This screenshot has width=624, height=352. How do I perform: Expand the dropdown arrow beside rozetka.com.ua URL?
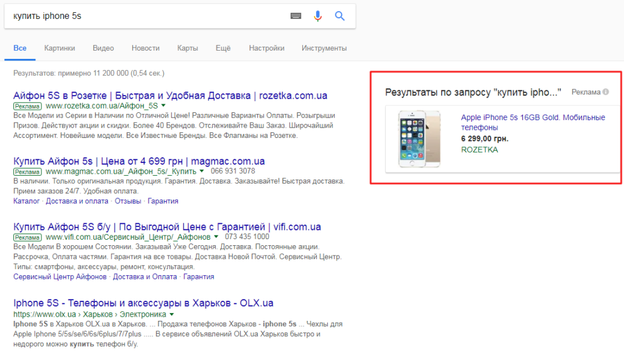163,106
